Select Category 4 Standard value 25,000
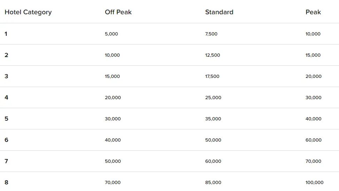 click(x=213, y=98)
